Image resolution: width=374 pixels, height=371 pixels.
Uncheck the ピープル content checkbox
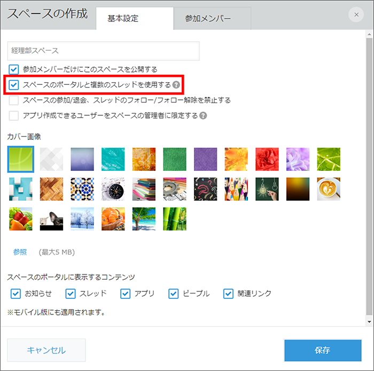174,294
